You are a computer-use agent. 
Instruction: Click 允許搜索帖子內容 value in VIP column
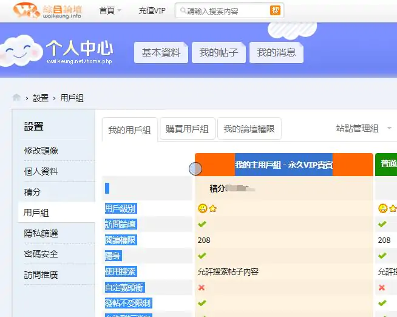(x=228, y=271)
